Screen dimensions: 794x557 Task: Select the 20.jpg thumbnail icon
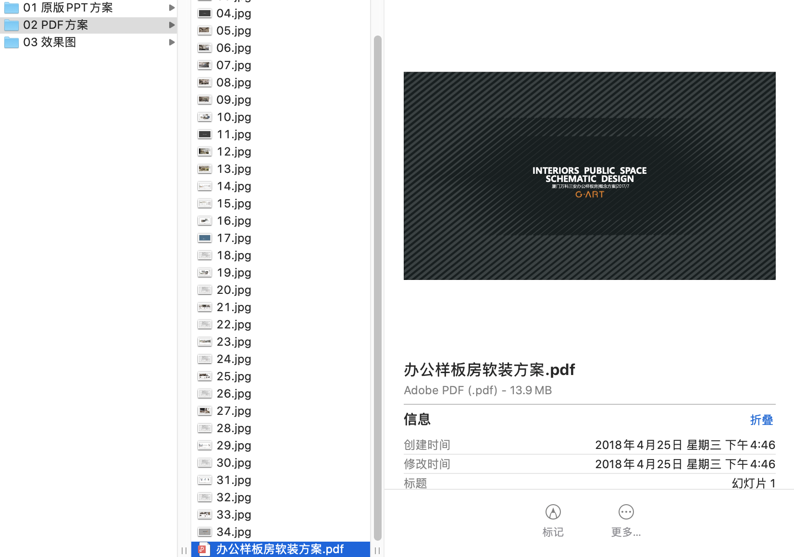click(x=205, y=290)
